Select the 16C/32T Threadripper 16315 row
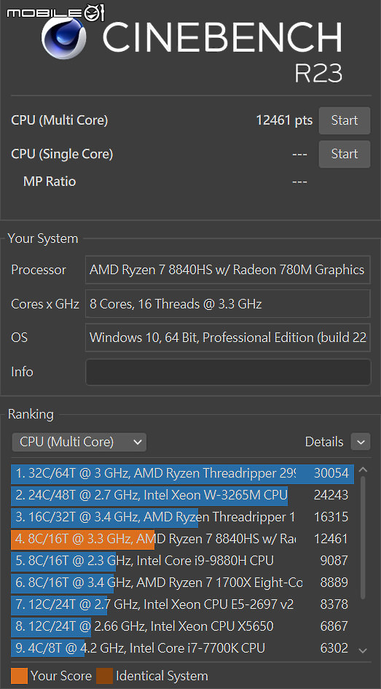This screenshot has width=381, height=689. point(183,517)
